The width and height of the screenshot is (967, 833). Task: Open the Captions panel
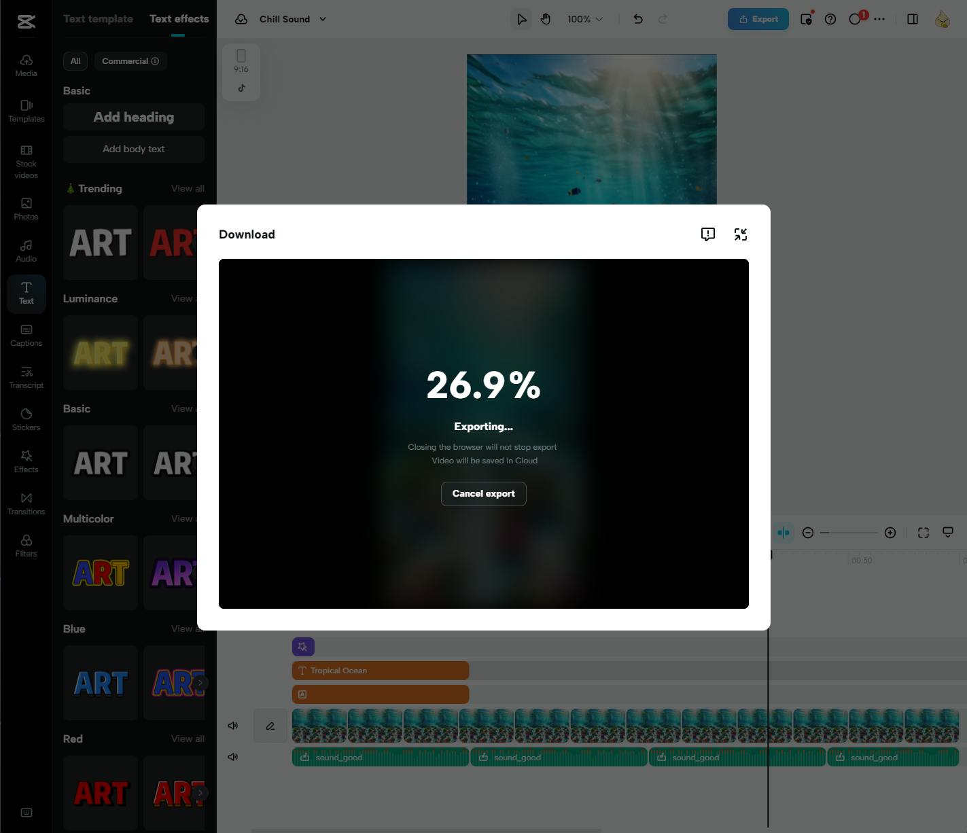point(26,335)
